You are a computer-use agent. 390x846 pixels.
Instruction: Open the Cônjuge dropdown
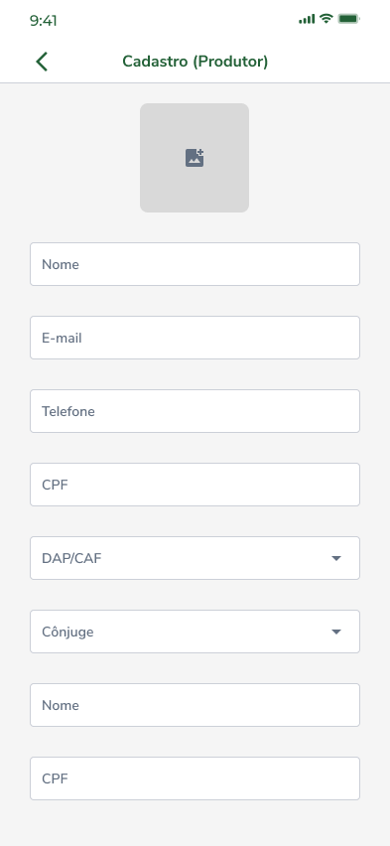(195, 632)
